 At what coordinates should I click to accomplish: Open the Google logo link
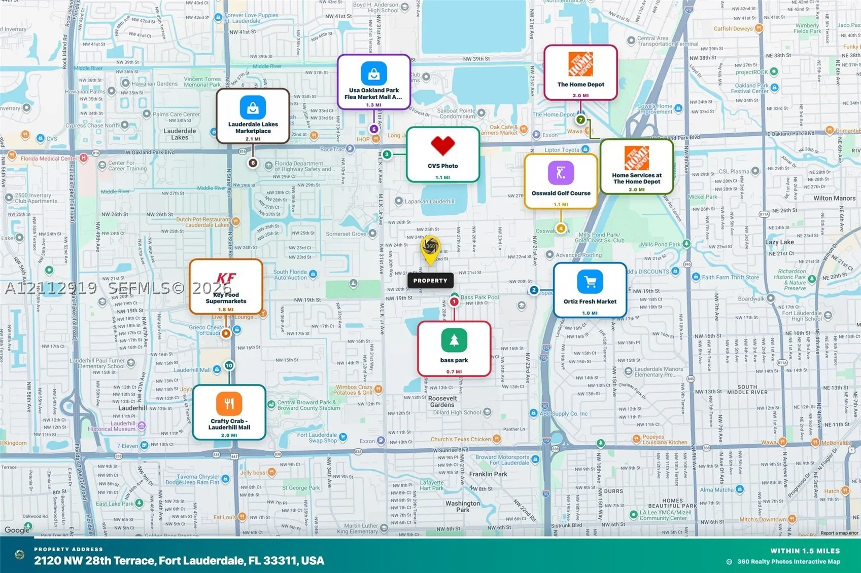(x=17, y=530)
